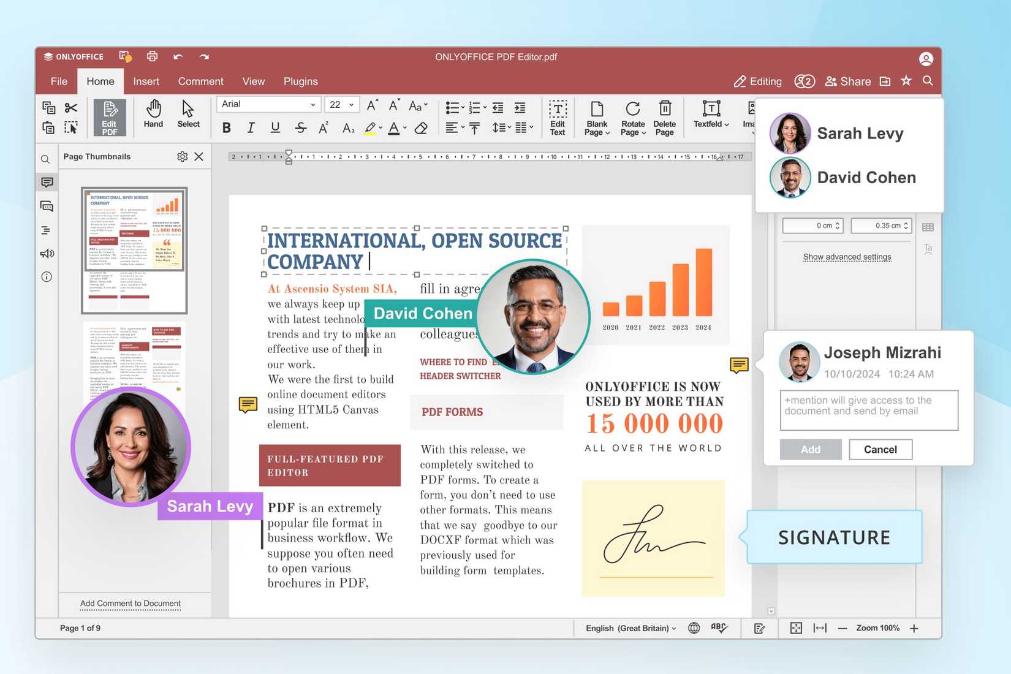Click the Edit Text tool

click(x=558, y=117)
